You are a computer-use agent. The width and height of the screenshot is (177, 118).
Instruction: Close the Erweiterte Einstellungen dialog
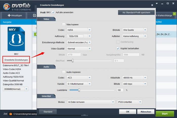tap(152, 5)
